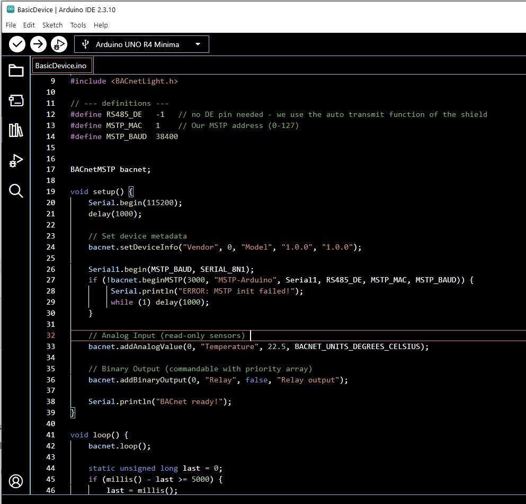The image size is (526, 504).
Task: Open the Boards Manager sidebar icon
Action: [x=16, y=100]
